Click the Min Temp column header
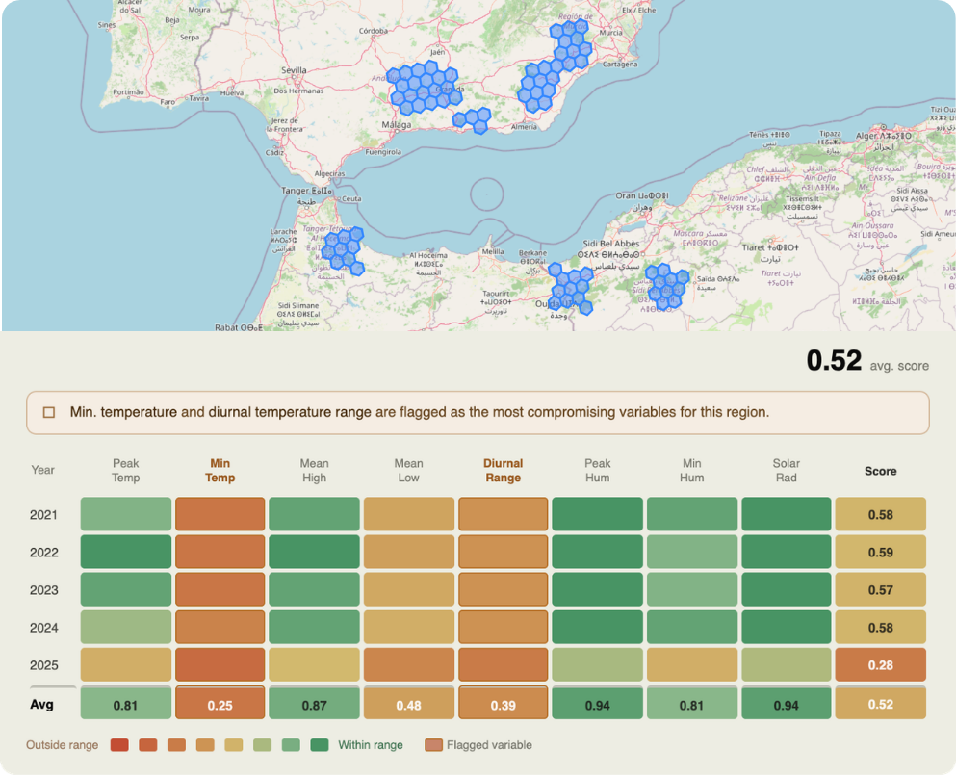956x776 pixels. point(220,471)
